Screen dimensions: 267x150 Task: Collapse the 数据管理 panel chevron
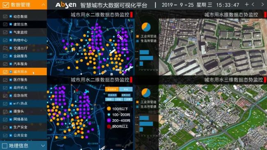[x=44, y=5]
